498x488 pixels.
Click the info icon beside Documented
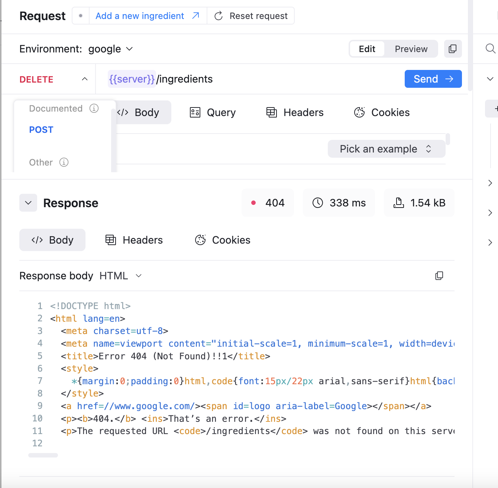(94, 108)
